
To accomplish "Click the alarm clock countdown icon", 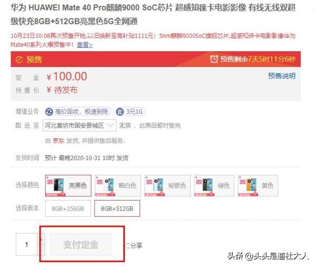I will (x=214, y=59).
